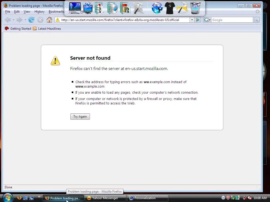Click the Stop loading button

(x=40, y=20)
